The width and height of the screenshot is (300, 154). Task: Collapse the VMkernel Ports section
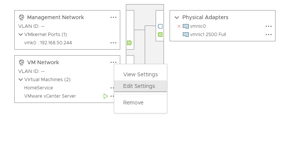(21, 35)
